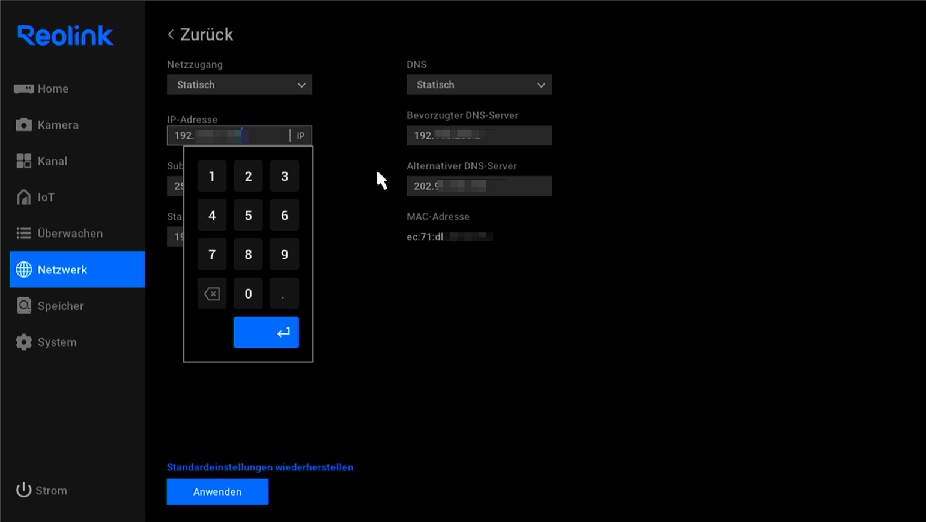This screenshot has height=522, width=926.
Task: Click the MAC-Adresse value text
Action: [450, 237]
